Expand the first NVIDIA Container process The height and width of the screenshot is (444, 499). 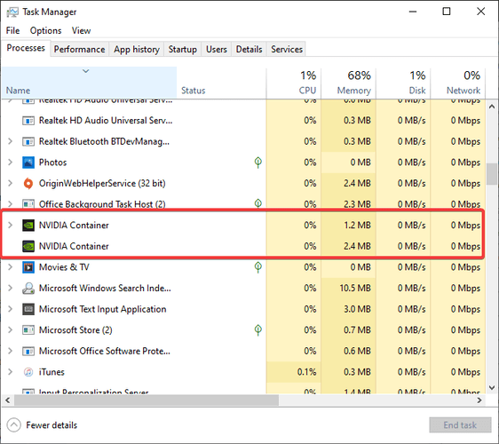point(10,226)
